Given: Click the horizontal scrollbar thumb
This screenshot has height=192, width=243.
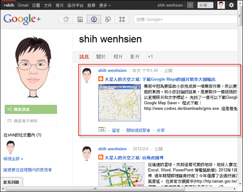Looking at the screenshot, I should tap(95, 189).
